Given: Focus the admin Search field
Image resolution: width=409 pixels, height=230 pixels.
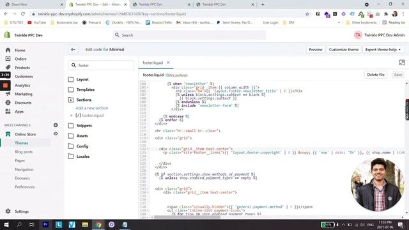Looking at the screenshot, I should pyautogui.click(x=189, y=35).
